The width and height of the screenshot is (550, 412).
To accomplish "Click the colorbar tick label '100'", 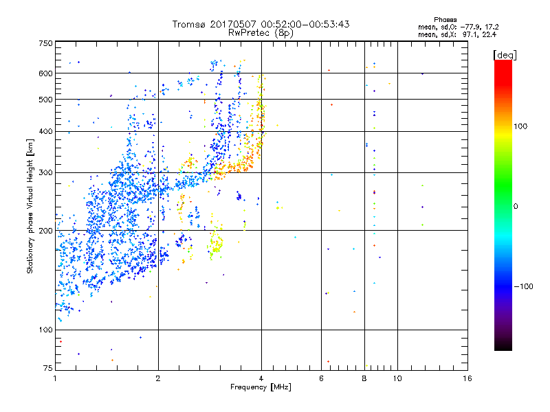I will 520,126.
